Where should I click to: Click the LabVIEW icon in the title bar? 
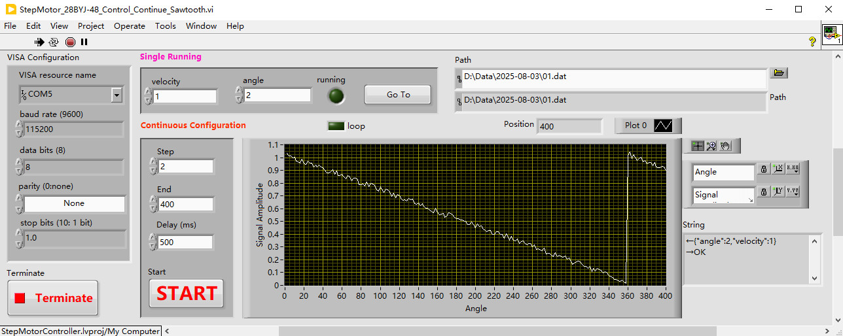point(11,9)
